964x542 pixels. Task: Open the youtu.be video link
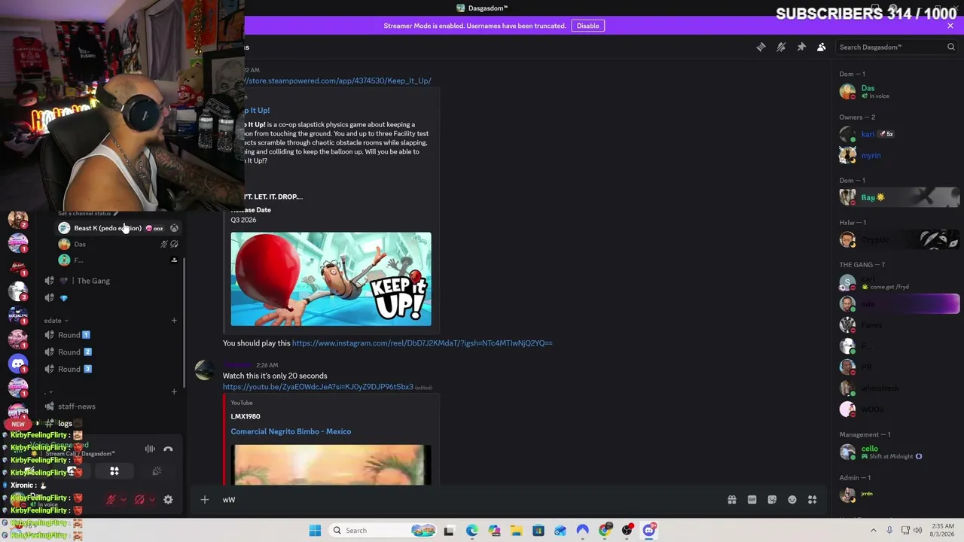click(318, 387)
